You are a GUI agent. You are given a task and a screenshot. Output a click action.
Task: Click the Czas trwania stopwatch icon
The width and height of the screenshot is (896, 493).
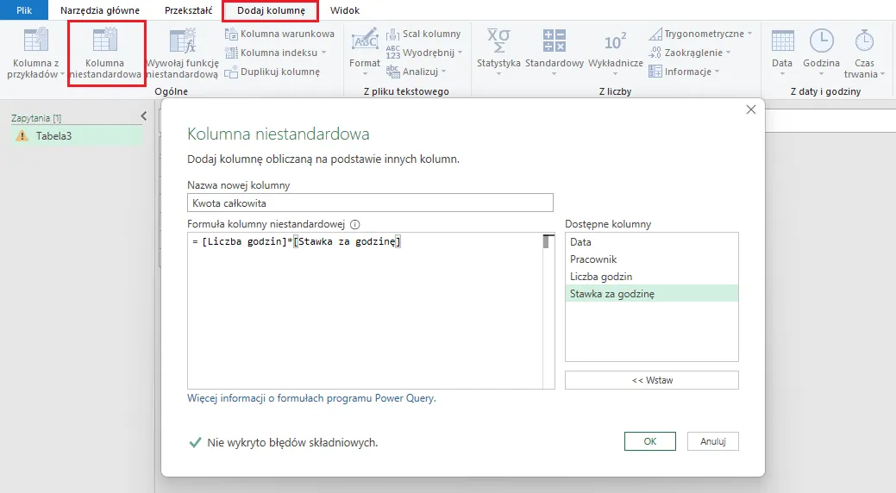(864, 41)
